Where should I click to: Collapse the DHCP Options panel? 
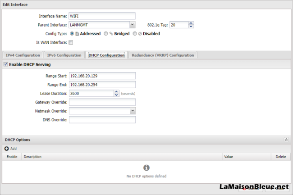tap(286, 140)
